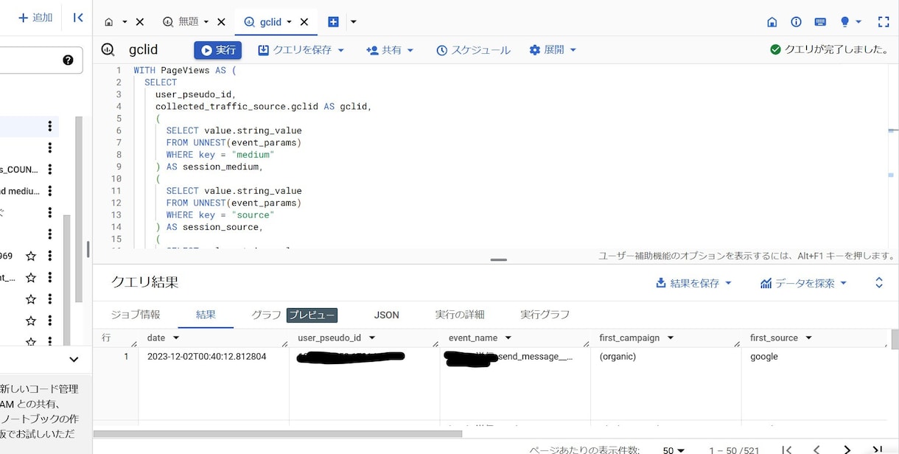Click the results horizontal scrollbar

click(x=277, y=434)
